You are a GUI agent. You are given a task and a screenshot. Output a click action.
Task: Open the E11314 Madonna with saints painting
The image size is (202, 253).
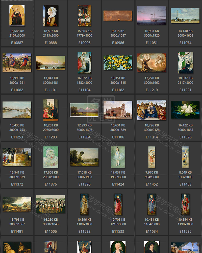tap(151, 110)
